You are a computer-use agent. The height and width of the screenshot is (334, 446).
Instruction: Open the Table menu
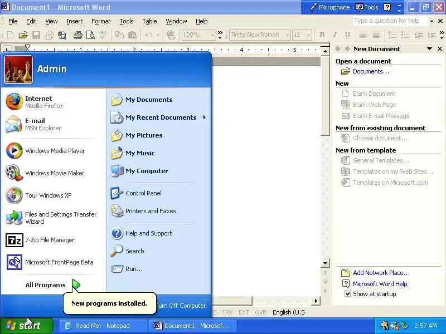149,21
